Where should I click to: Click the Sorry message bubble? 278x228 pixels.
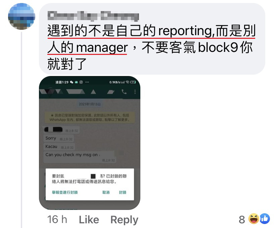pos(59,138)
